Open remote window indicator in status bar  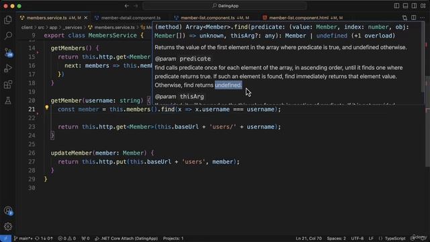pyautogui.click(x=5, y=239)
